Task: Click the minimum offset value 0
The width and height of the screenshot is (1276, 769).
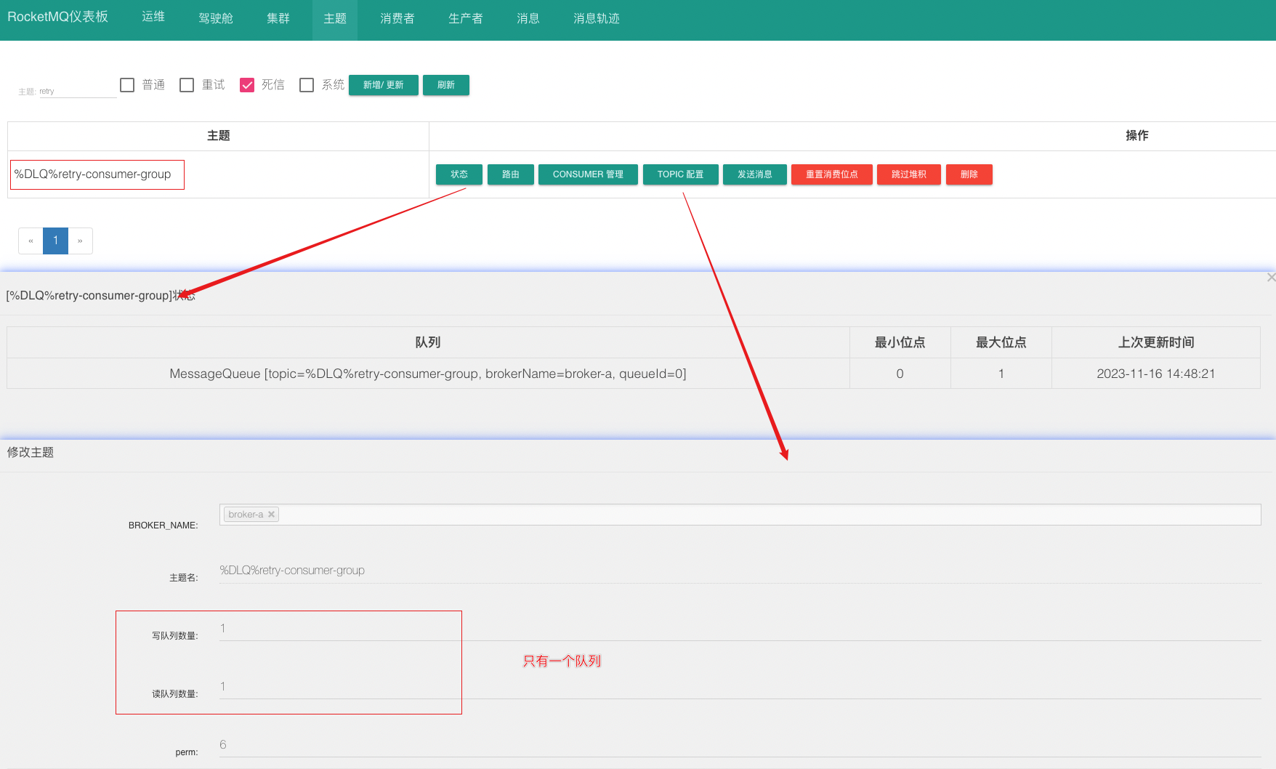Action: click(900, 374)
